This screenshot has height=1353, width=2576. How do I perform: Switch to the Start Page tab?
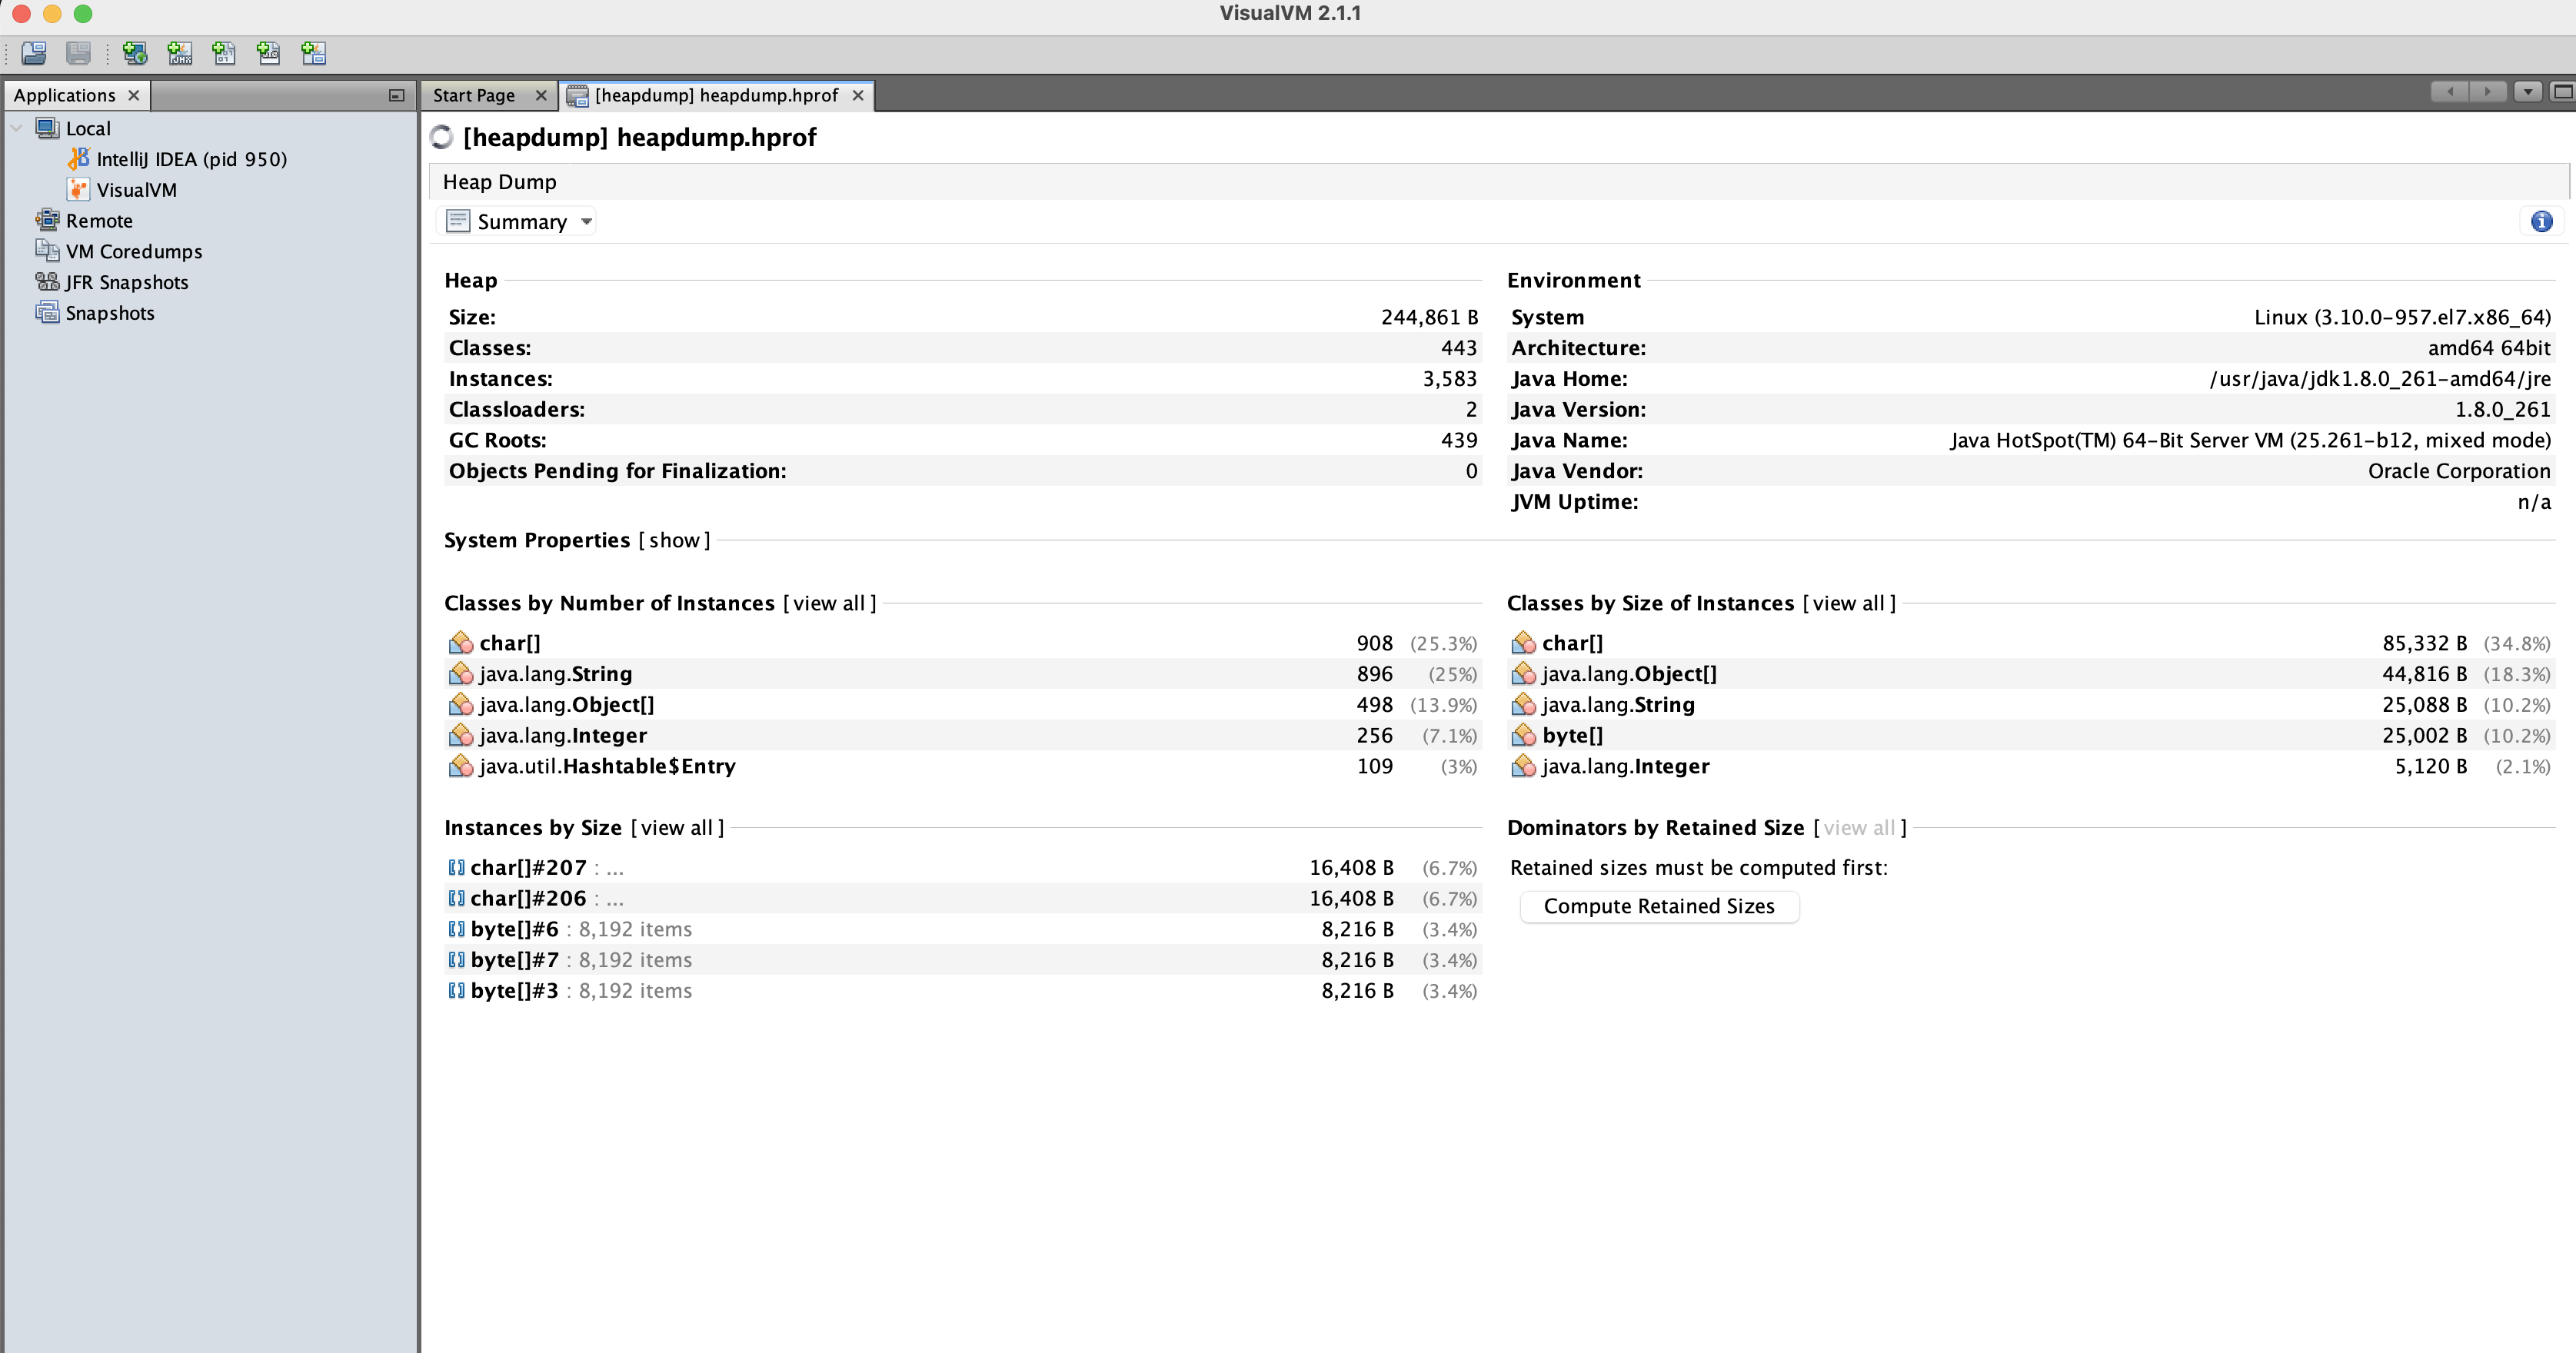tap(474, 95)
